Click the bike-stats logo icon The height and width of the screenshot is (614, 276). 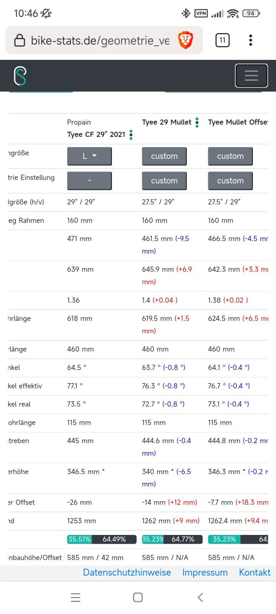coord(20,76)
